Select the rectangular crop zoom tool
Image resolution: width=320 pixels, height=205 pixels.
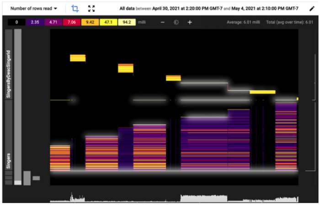(75, 8)
